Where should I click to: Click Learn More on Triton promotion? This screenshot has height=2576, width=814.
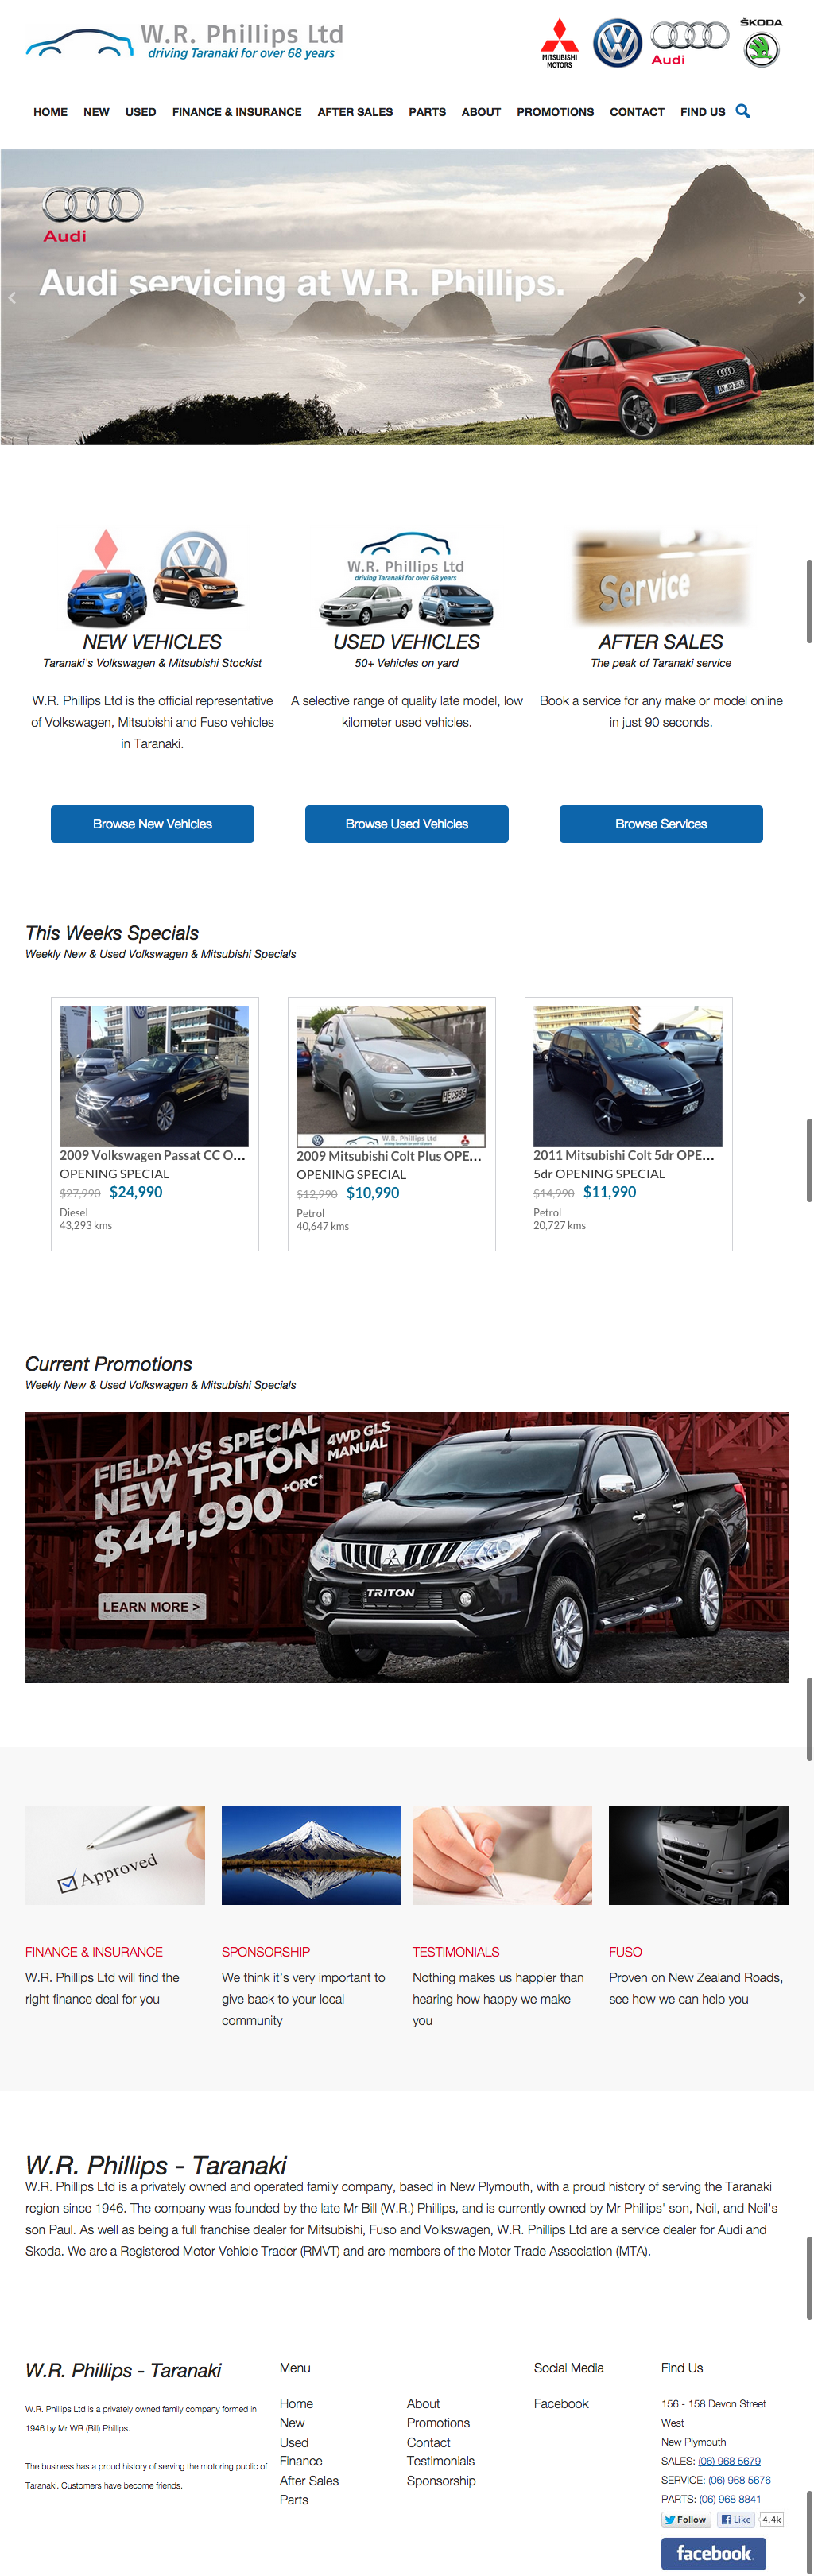point(152,1606)
